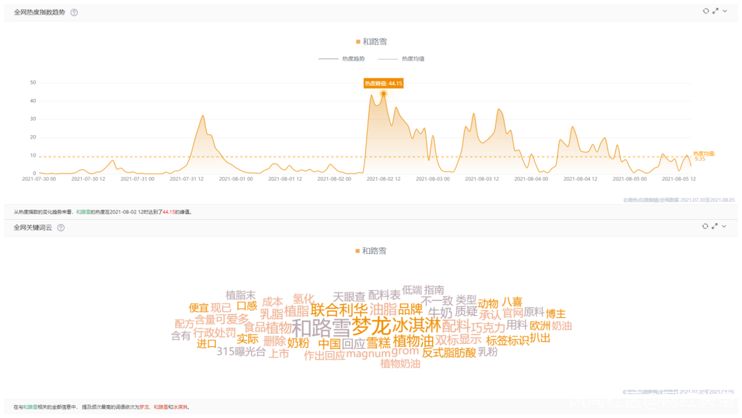Screen dimensions: 742x418
Task: Click the 热度峰值 44.15 peak marker
Action: [x=384, y=94]
